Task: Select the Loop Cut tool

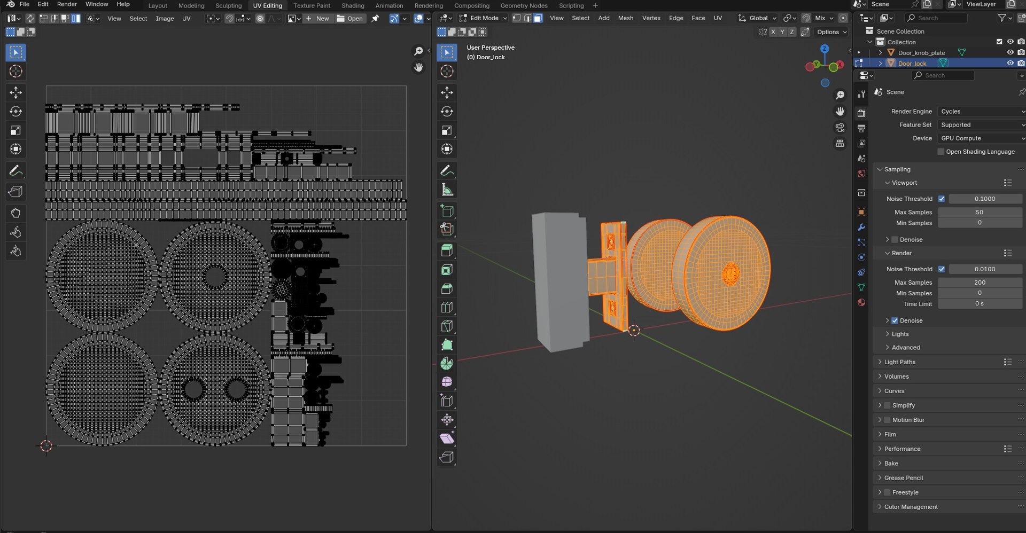Action: 447,308
